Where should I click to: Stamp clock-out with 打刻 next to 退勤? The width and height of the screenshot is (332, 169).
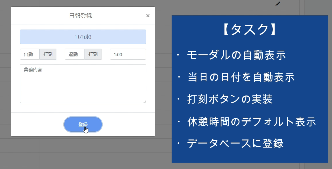93,54
